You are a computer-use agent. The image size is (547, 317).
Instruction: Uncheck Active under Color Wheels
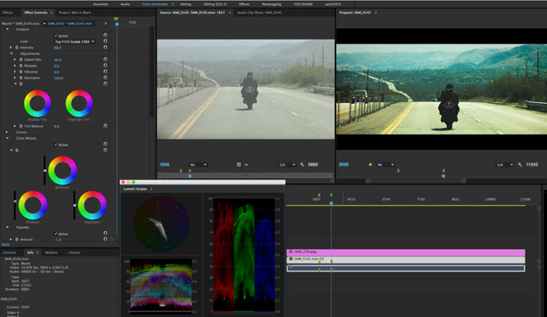click(55, 144)
